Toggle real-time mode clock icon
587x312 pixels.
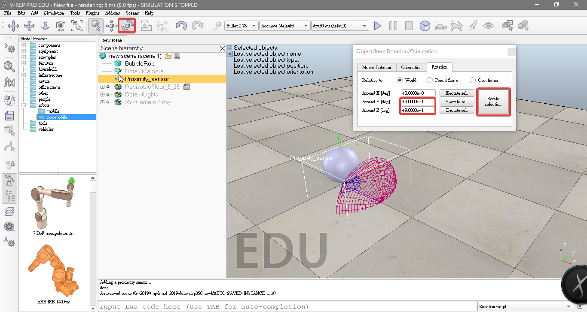(425, 26)
